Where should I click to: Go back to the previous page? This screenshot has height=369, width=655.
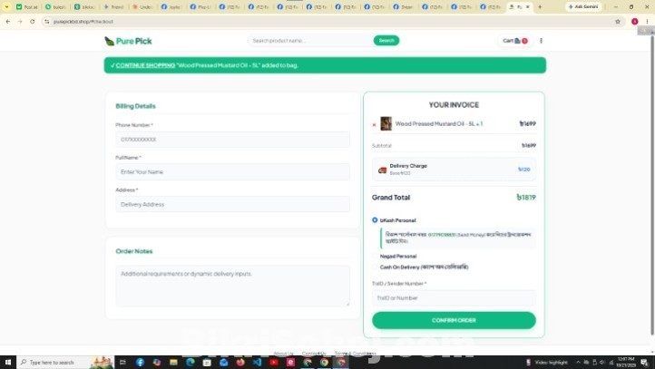tap(8, 21)
